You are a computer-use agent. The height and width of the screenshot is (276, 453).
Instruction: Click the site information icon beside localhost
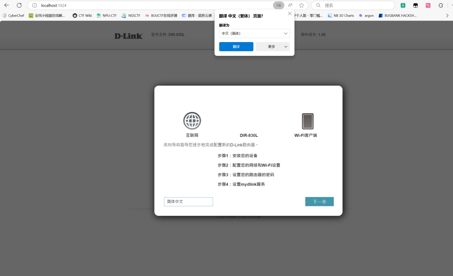(35, 5)
